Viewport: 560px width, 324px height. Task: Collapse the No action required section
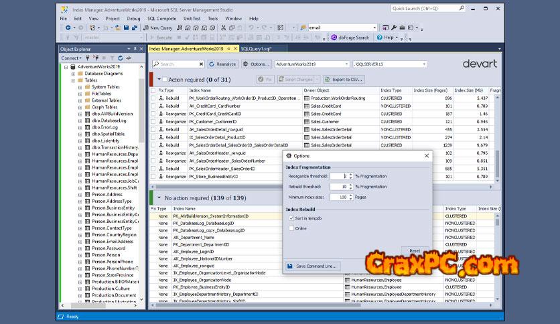[159, 198]
